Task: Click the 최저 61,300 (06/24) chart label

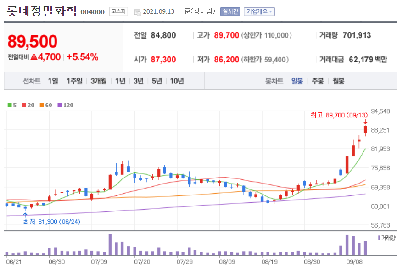Action: click(x=52, y=222)
